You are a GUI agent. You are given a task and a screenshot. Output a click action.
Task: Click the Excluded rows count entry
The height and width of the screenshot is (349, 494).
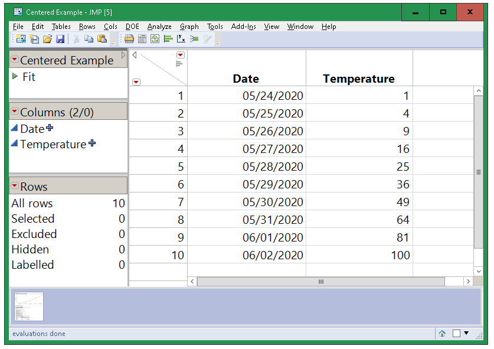[68, 234]
